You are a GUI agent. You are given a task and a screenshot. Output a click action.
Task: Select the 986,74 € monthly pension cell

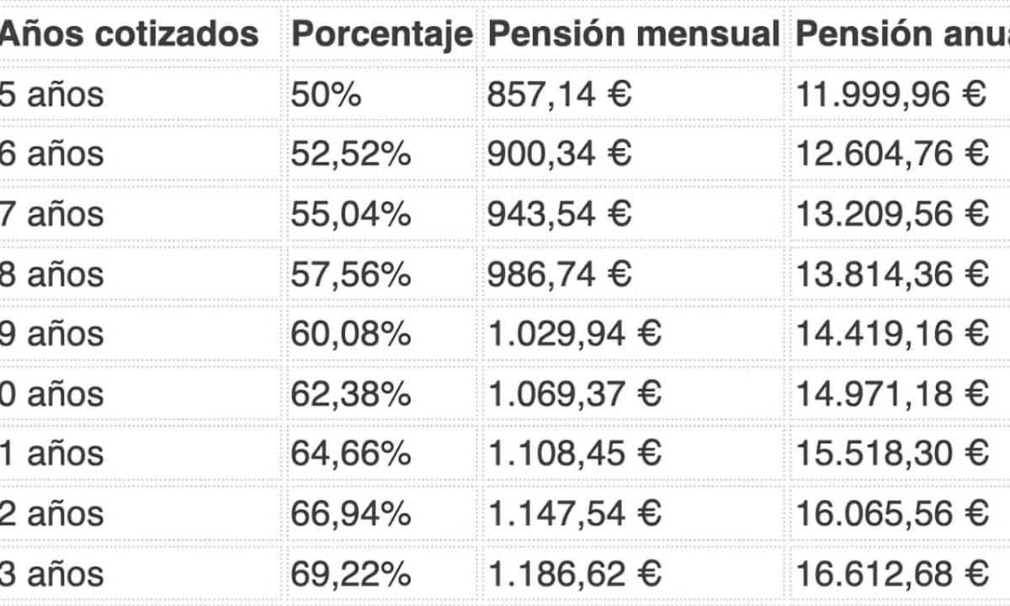tap(559, 274)
